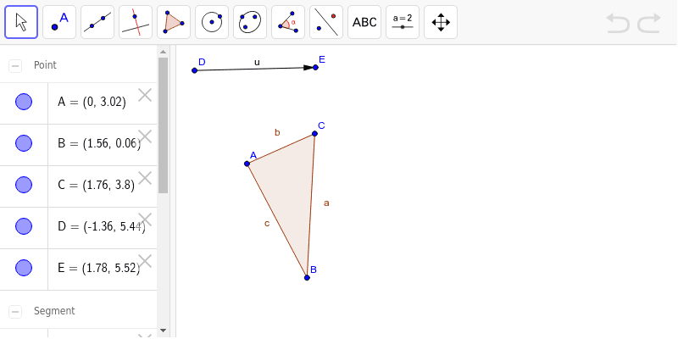Delete point B with its X
This screenshot has height=339, width=678.
(145, 136)
